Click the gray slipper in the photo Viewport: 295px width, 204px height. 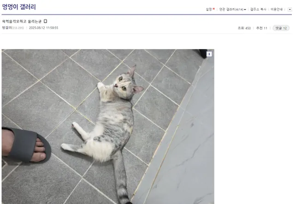(x=22, y=144)
